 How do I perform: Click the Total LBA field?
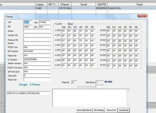[37, 76]
